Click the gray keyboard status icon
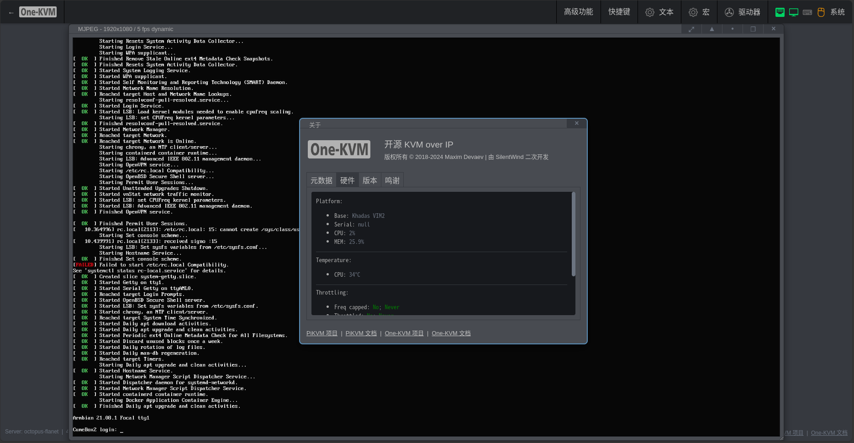 [x=807, y=12]
